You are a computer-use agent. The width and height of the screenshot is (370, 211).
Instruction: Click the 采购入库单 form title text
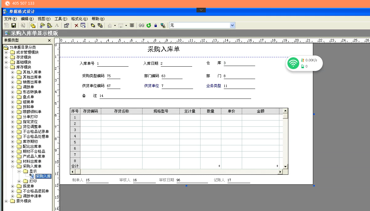click(x=164, y=49)
